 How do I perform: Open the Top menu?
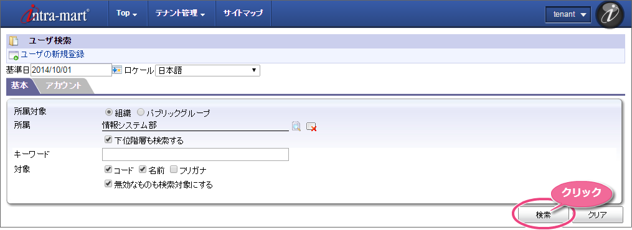coord(126,13)
